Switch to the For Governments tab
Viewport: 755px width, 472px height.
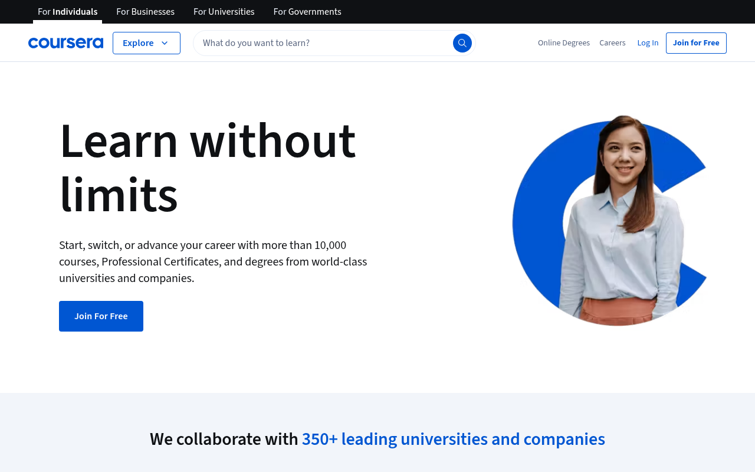click(307, 12)
